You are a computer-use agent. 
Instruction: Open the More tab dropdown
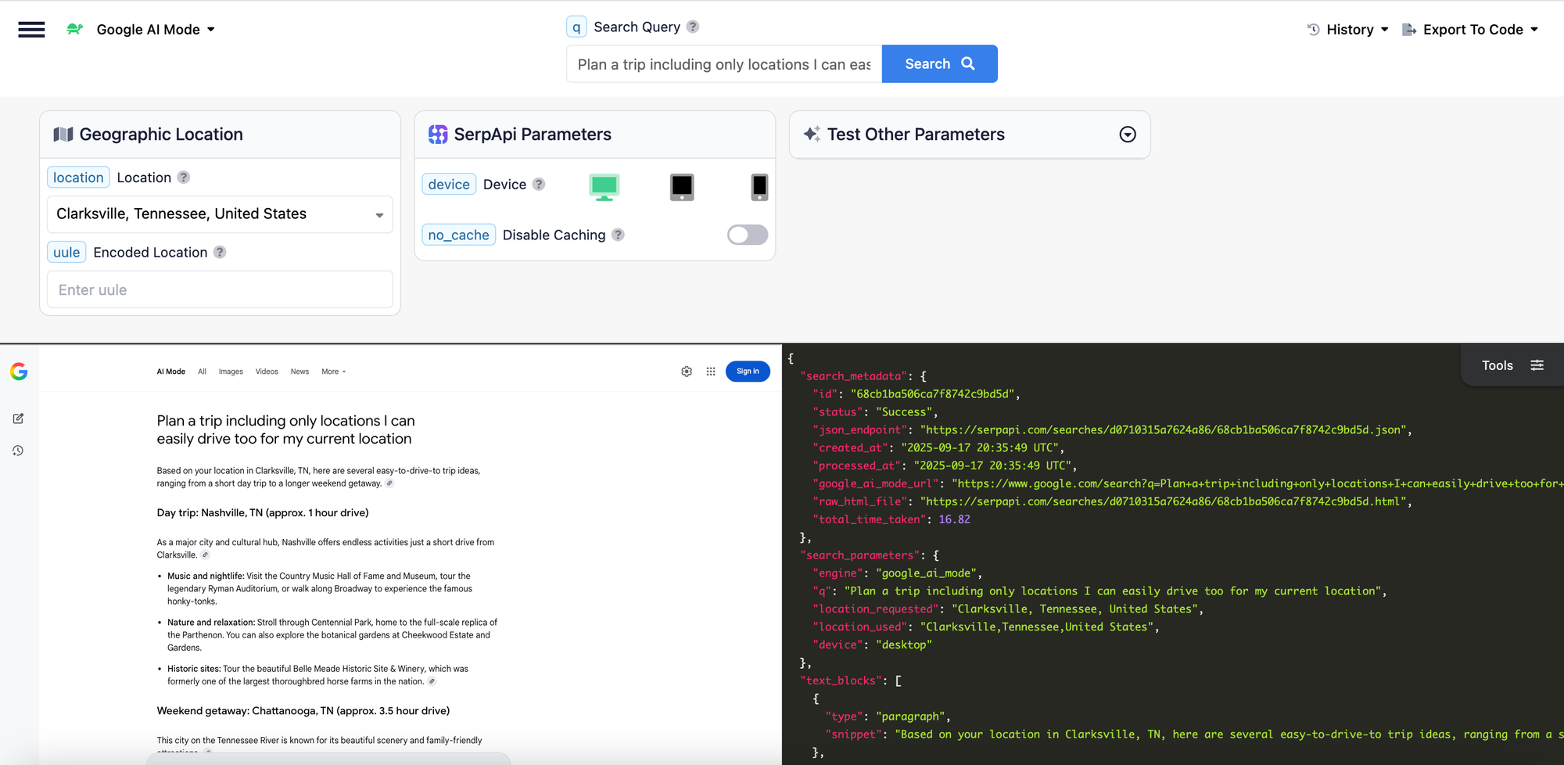pyautogui.click(x=333, y=372)
